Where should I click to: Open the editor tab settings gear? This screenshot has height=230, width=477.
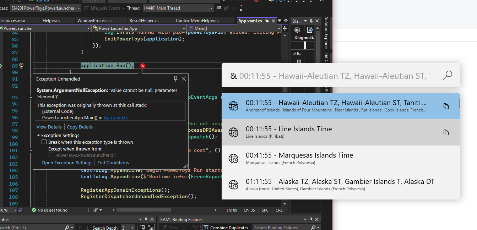pos(285,21)
